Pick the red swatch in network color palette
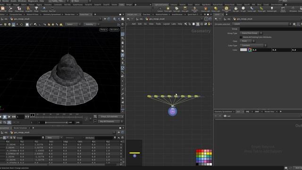Image resolution: width=302 pixels, height=170 pixels. click(x=197, y=151)
